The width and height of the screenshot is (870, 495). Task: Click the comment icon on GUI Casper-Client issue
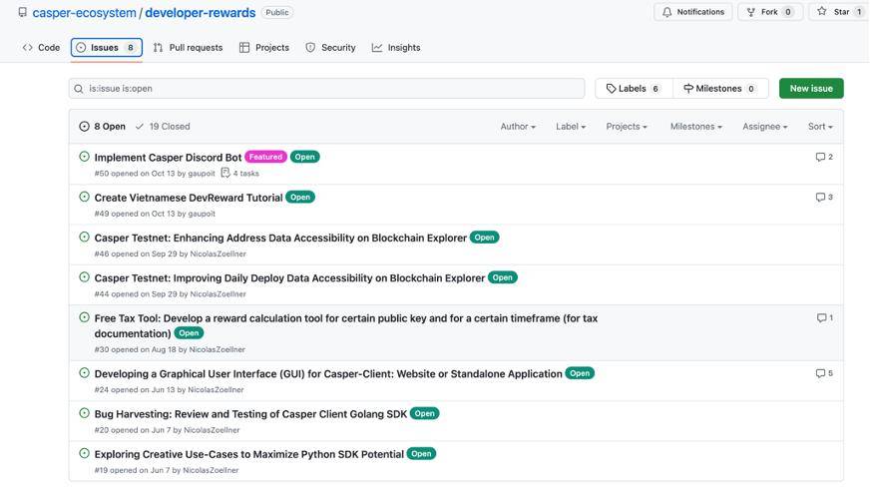(820, 373)
